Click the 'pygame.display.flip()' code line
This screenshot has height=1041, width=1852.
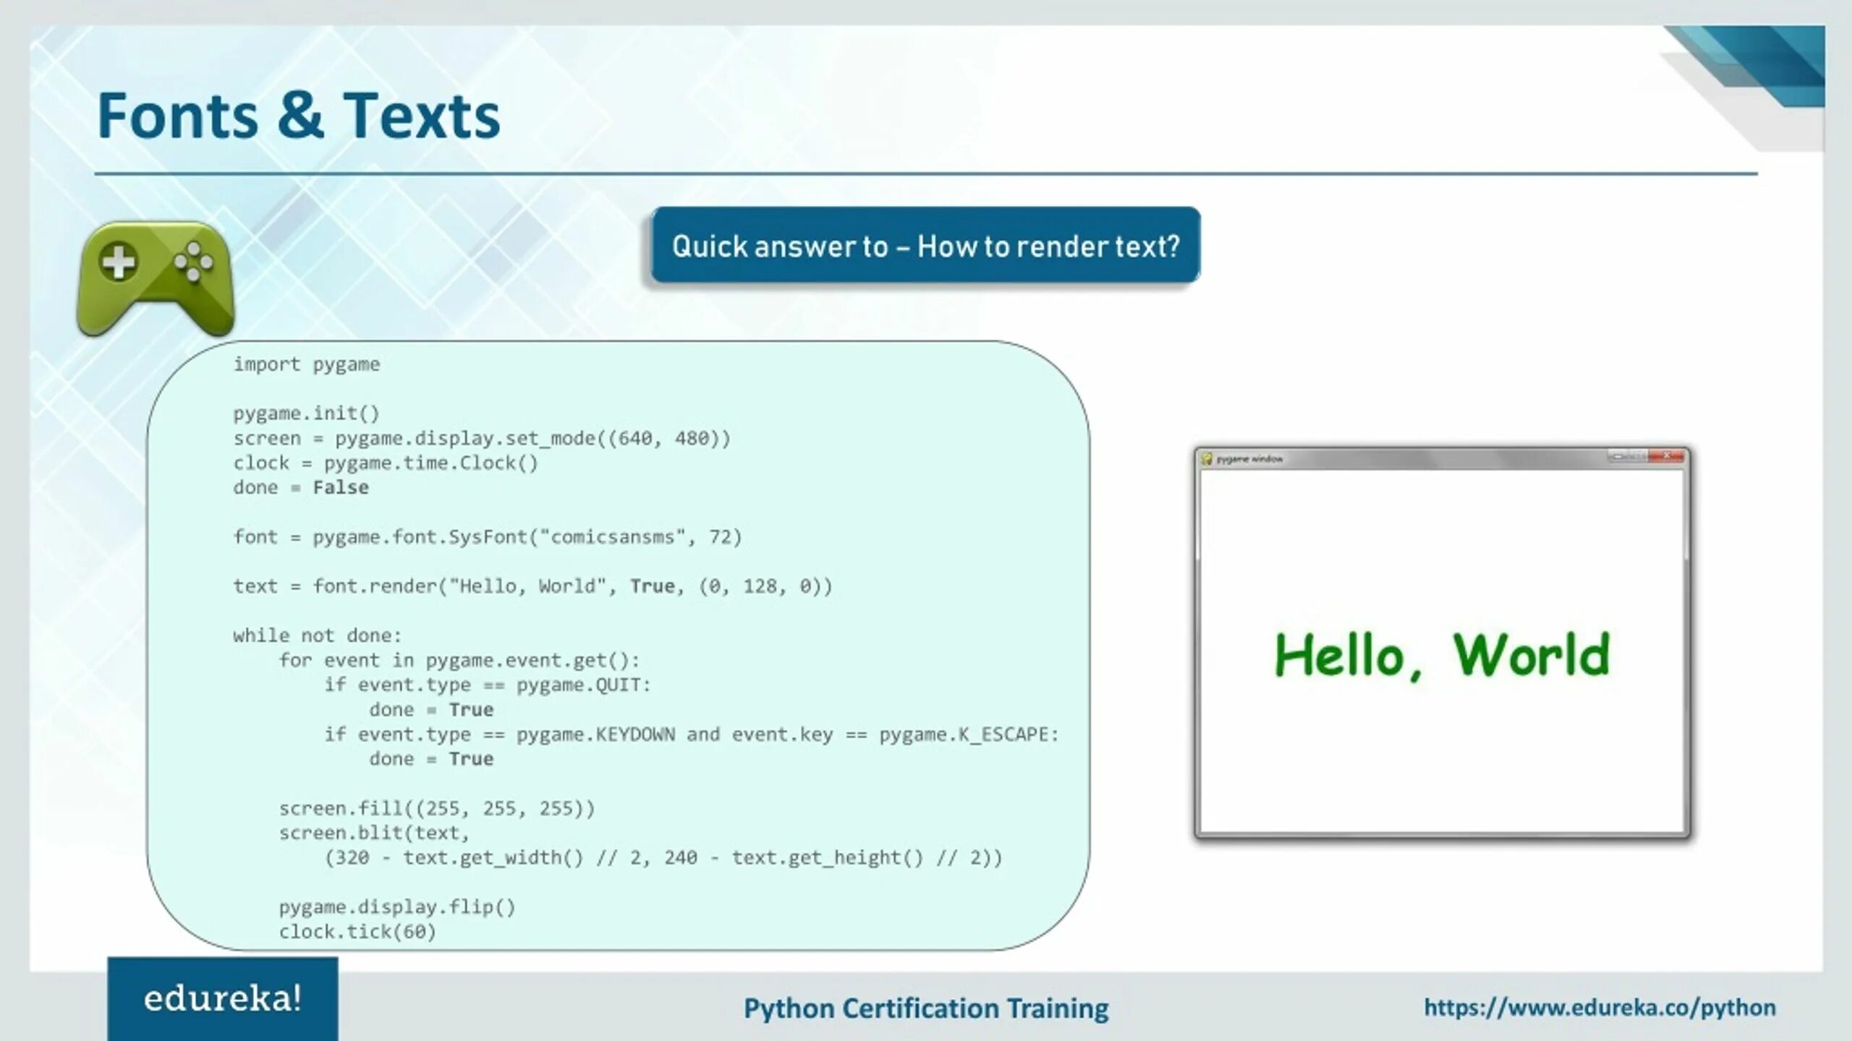397,907
